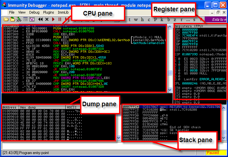This screenshot has height=157, width=228.
Task: Click the command input field at bottom
Action: point(110,146)
